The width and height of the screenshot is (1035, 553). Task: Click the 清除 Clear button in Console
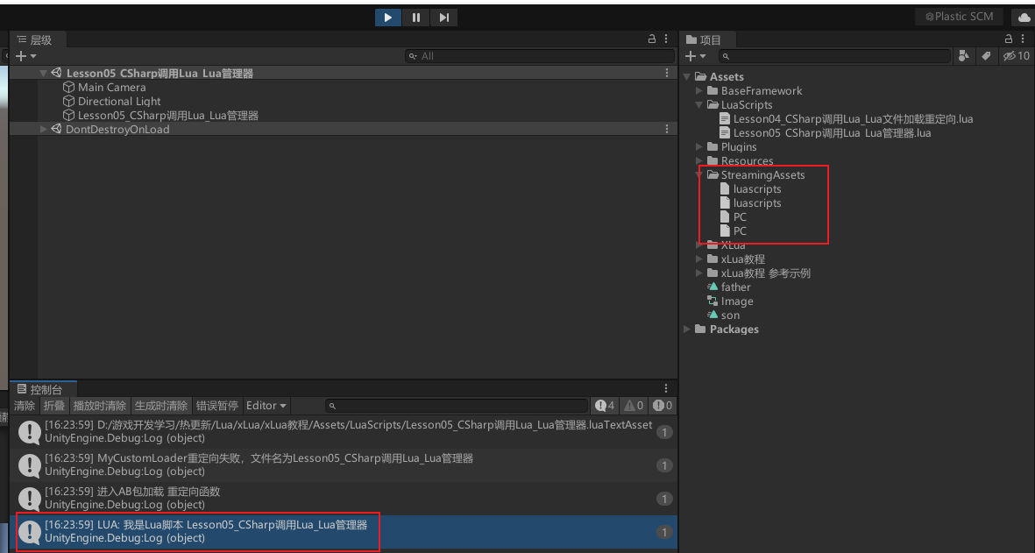coord(25,406)
